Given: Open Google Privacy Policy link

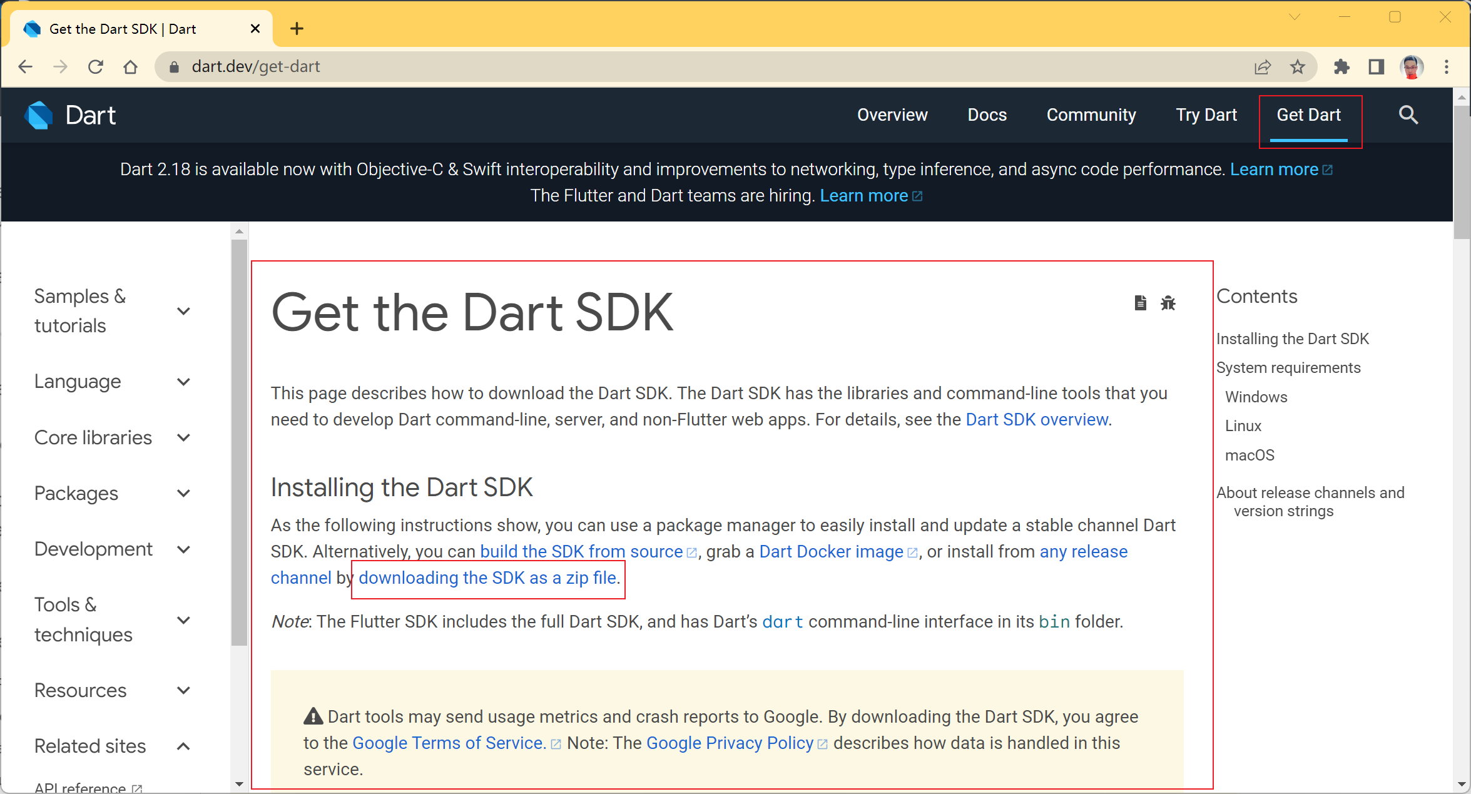Looking at the screenshot, I should coord(736,743).
